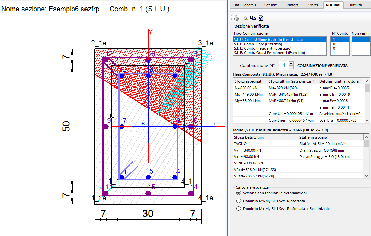Click the 30 width dimension label
Screen dimensions: 371x236
coord(148,213)
